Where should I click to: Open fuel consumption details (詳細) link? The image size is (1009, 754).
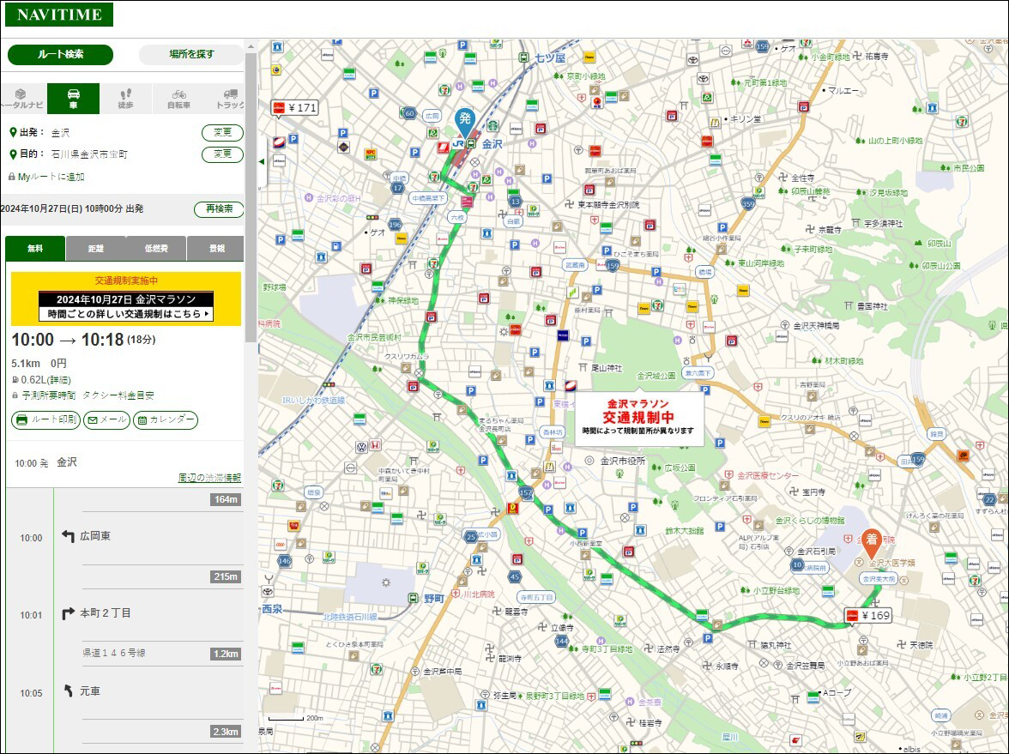(59, 379)
